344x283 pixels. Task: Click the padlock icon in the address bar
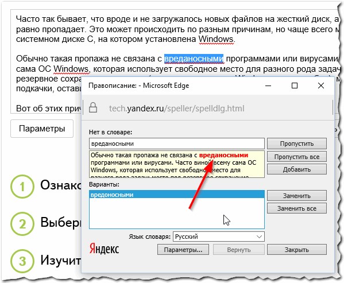93,108
